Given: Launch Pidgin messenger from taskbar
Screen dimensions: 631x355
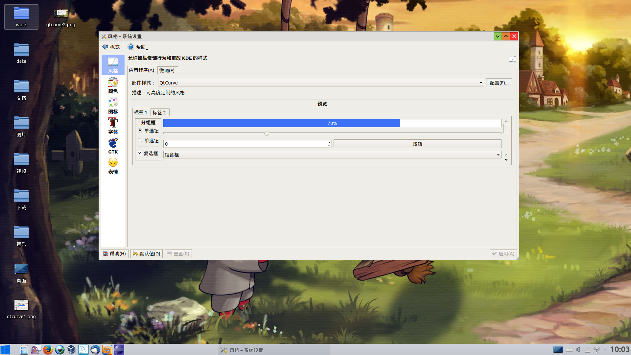Looking at the screenshot, I should pos(36,350).
